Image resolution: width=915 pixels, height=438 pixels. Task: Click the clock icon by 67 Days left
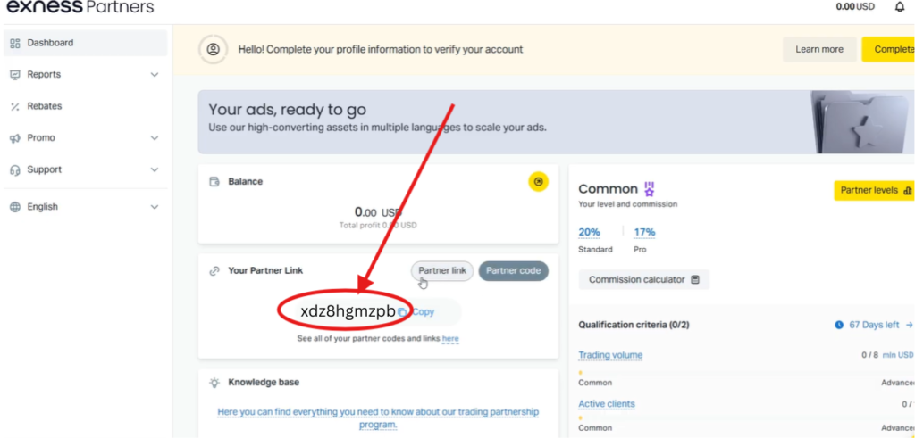pos(839,325)
